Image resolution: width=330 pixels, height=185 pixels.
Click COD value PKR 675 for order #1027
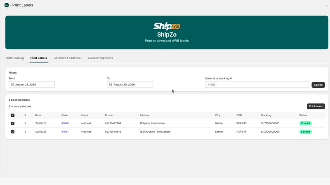click(x=241, y=132)
